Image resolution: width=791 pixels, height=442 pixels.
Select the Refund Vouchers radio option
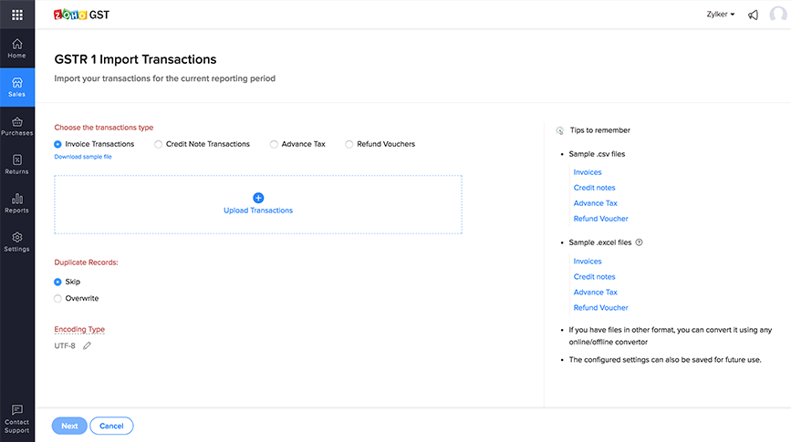(x=349, y=144)
